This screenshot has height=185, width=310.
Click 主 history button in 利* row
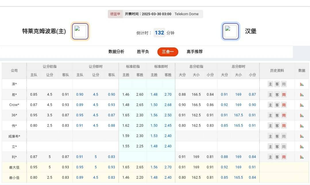pyautogui.click(x=270, y=157)
